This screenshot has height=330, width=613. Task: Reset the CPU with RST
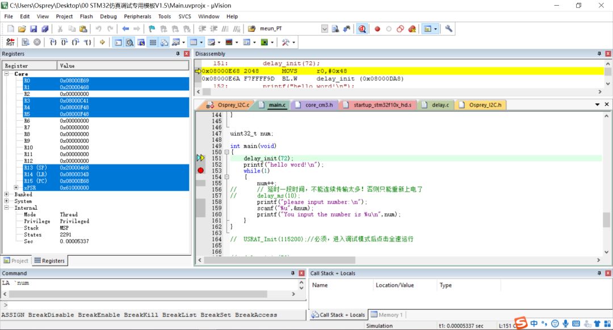point(11,42)
